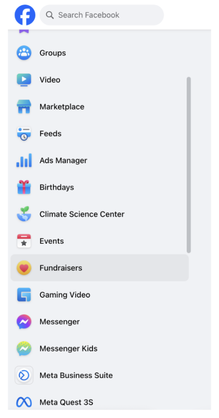Open the Gaming Video menu entry
219x418 pixels.
point(100,295)
